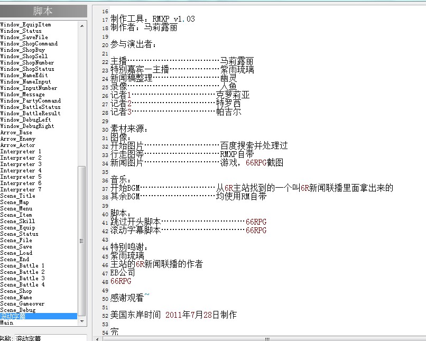Select the Window_Status script
426x341 pixels.
point(21,31)
